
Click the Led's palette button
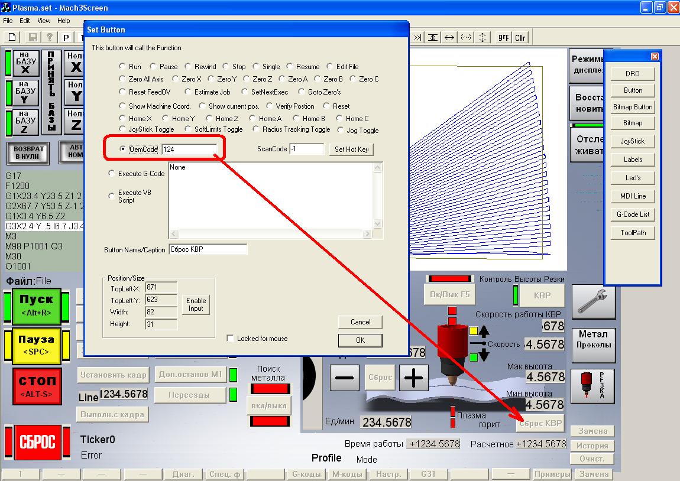point(633,178)
